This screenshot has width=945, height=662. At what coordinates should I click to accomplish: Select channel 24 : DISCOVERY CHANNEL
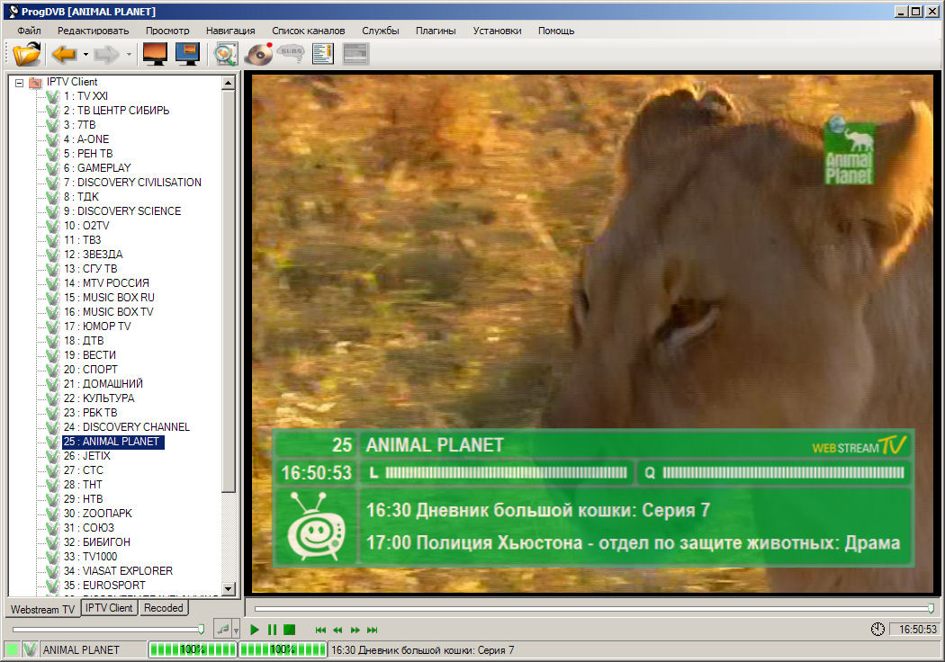(127, 427)
